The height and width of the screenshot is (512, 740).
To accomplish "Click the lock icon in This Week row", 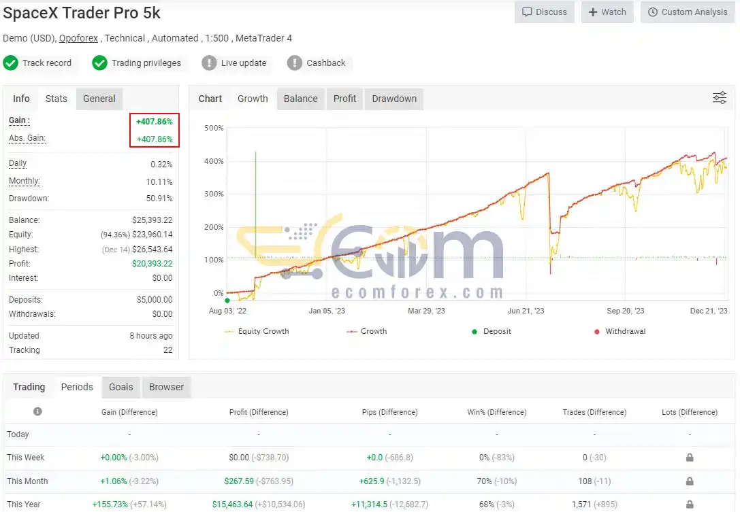I will pyautogui.click(x=690, y=458).
